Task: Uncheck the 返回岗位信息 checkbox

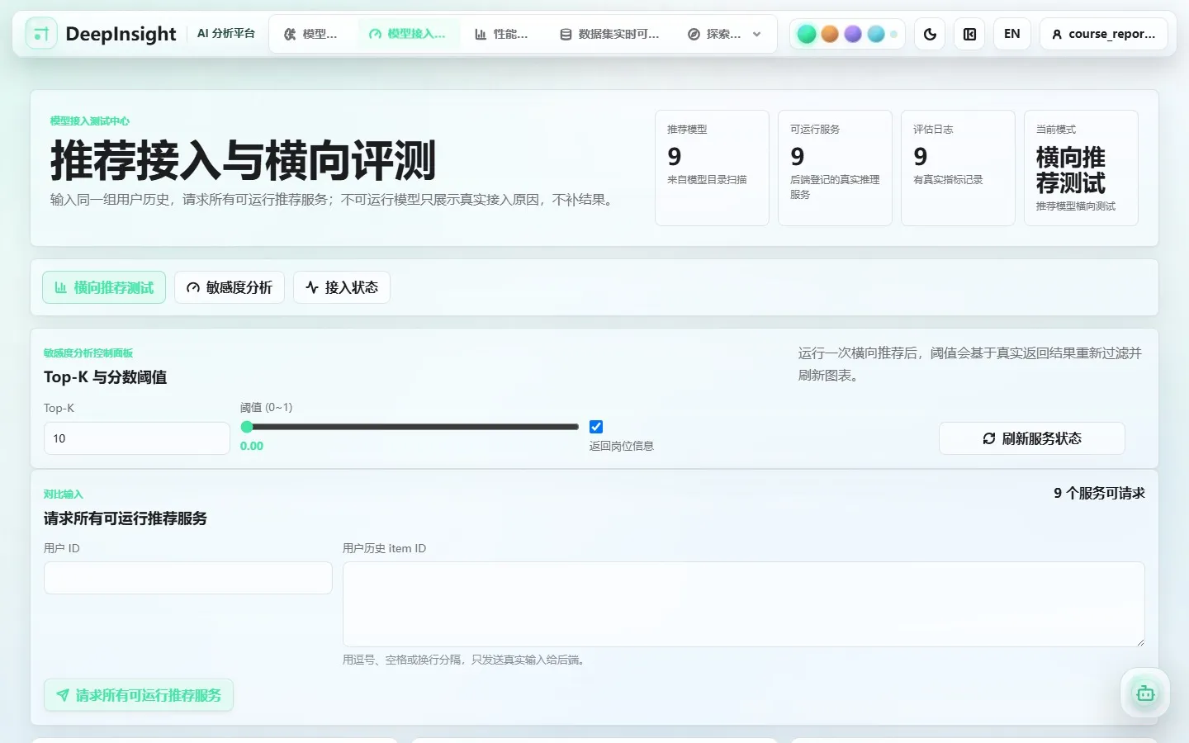Action: [x=596, y=427]
